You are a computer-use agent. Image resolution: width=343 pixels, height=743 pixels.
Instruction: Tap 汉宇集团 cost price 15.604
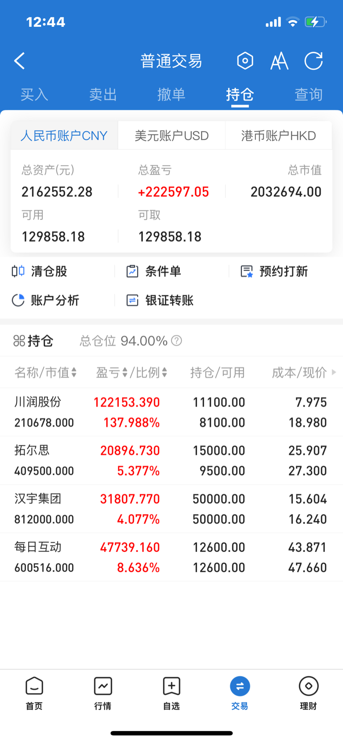(x=308, y=499)
